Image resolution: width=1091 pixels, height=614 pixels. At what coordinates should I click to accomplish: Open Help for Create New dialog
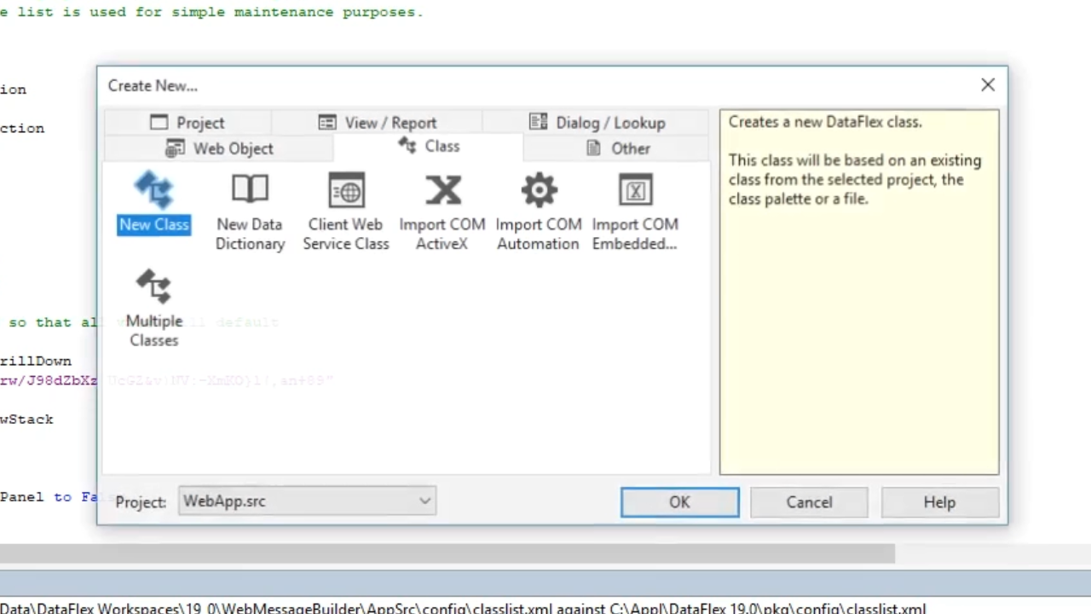[939, 502]
